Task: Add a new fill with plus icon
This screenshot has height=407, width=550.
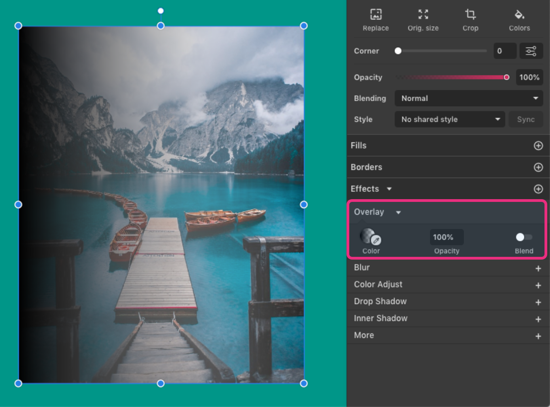Action: coord(538,146)
